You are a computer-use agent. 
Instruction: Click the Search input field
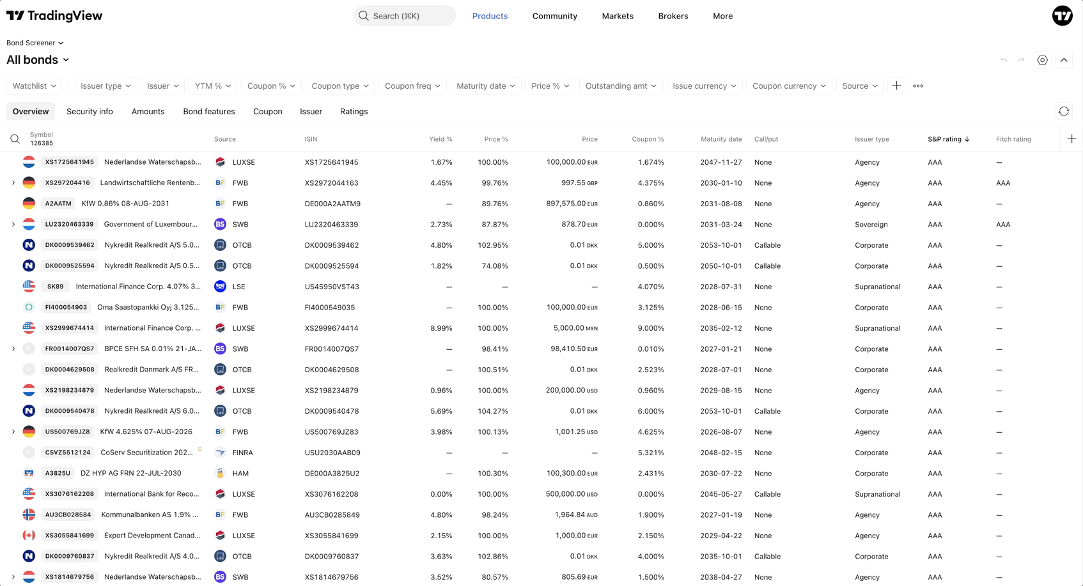coord(405,16)
